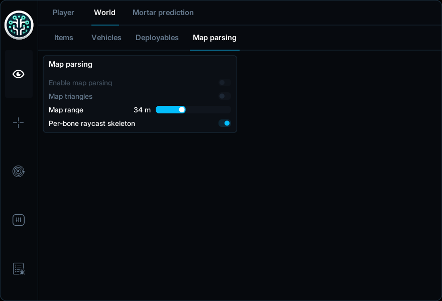This screenshot has width=442, height=301.
Task: Toggle Enable map parsing switch
Action: (x=225, y=83)
